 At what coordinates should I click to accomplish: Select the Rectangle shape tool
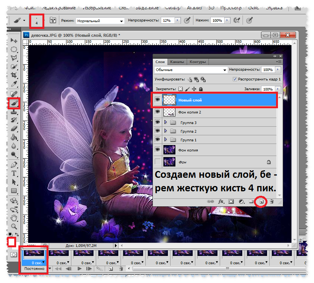pyautogui.click(x=14, y=191)
